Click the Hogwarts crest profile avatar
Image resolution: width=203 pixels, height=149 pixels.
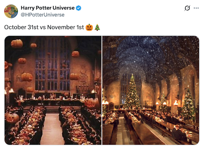point(11,11)
